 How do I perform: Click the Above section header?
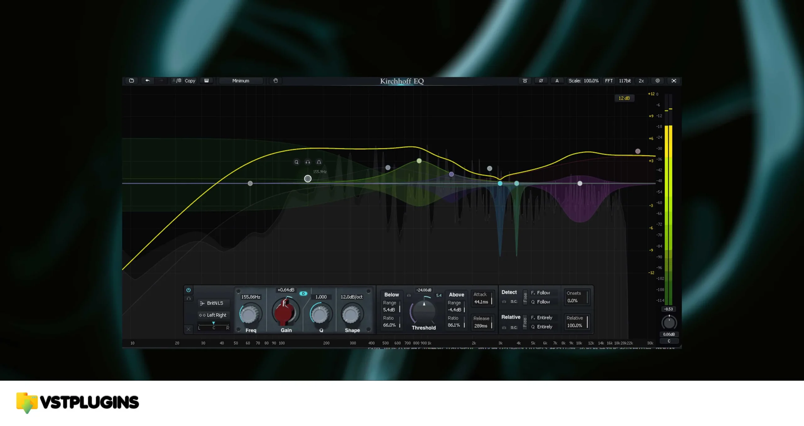pos(456,294)
